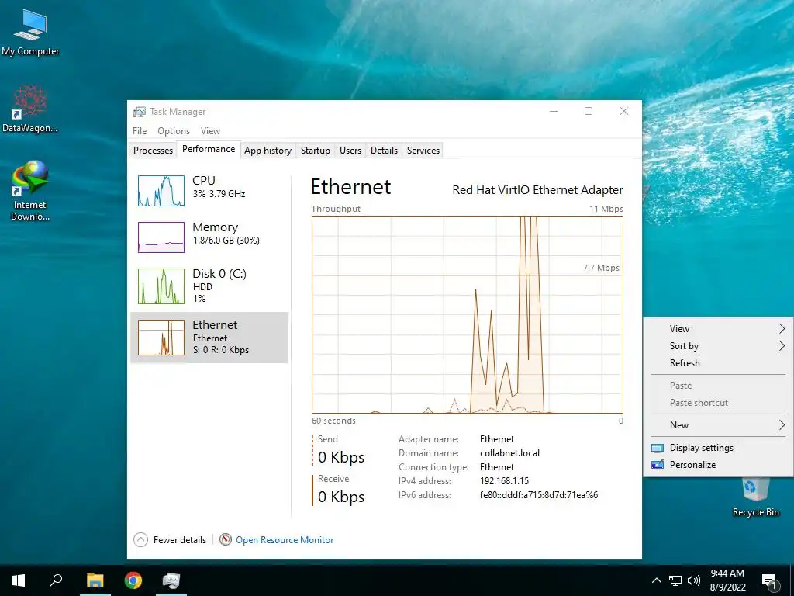Click the domain name collabnet.local

tap(510, 453)
